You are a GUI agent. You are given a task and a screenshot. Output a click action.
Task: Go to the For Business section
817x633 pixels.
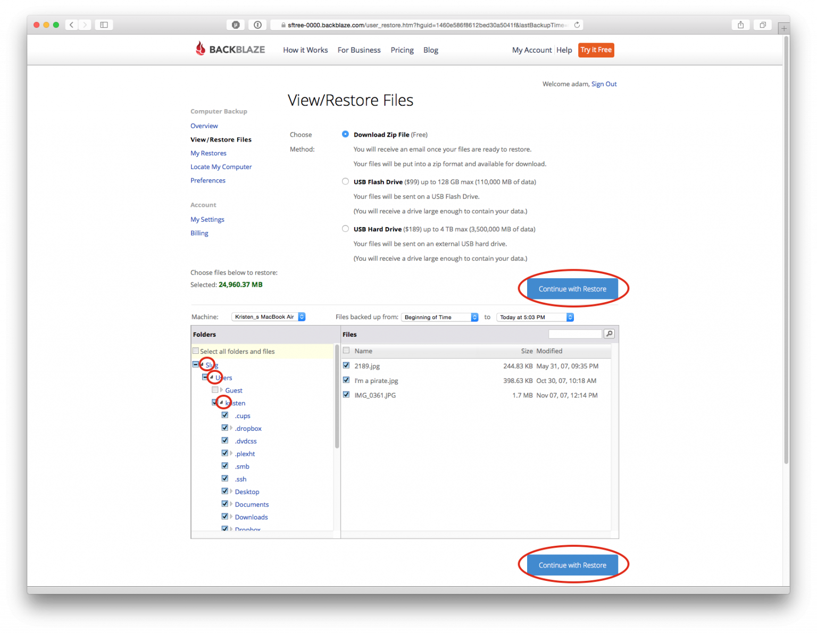click(359, 49)
